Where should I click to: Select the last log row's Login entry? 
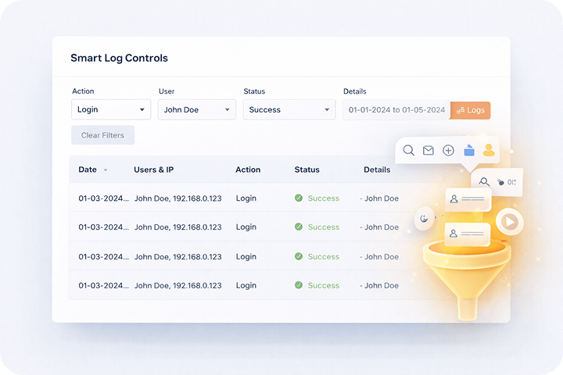click(246, 286)
